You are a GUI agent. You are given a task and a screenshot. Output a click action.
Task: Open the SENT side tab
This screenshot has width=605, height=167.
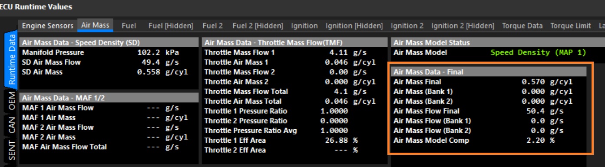pyautogui.click(x=11, y=150)
